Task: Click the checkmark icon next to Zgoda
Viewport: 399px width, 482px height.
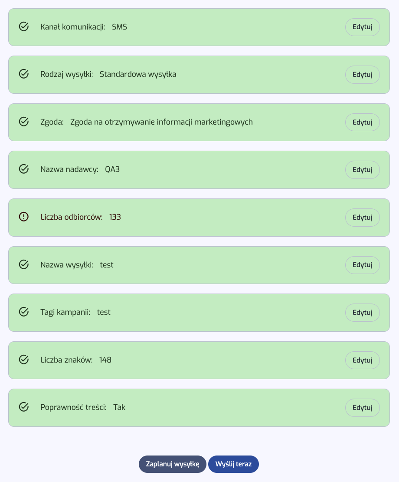Action: pyautogui.click(x=24, y=122)
